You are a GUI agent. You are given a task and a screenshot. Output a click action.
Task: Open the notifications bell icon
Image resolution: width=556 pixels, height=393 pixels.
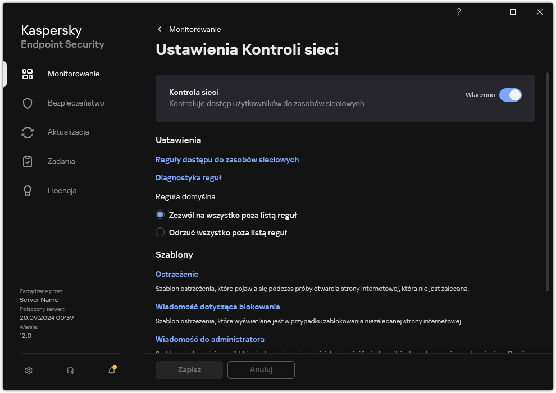click(111, 371)
